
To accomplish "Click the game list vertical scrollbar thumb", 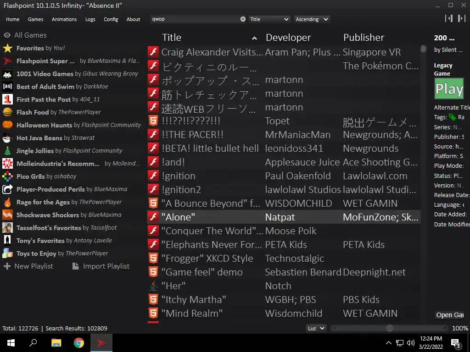I will 423,49.
